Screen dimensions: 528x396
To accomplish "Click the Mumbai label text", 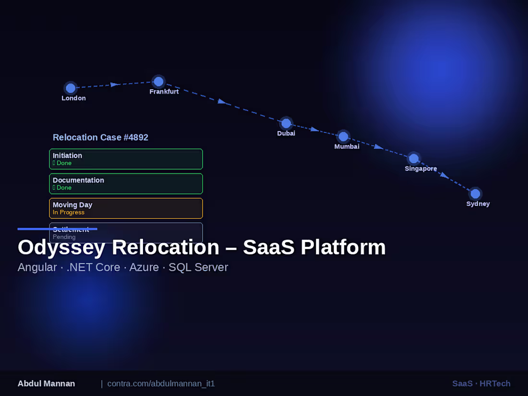I will pos(347,146).
